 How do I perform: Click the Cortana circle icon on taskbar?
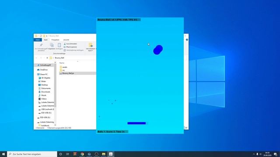(x=60, y=154)
